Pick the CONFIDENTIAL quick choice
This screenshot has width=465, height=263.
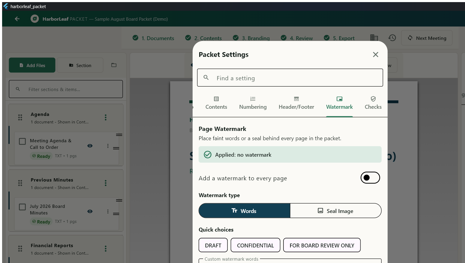255,245
